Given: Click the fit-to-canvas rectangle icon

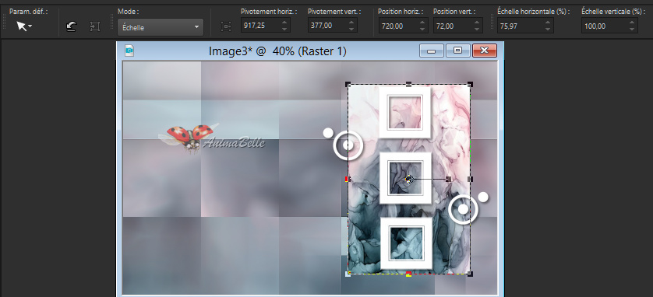Looking at the screenshot, I should [95, 27].
